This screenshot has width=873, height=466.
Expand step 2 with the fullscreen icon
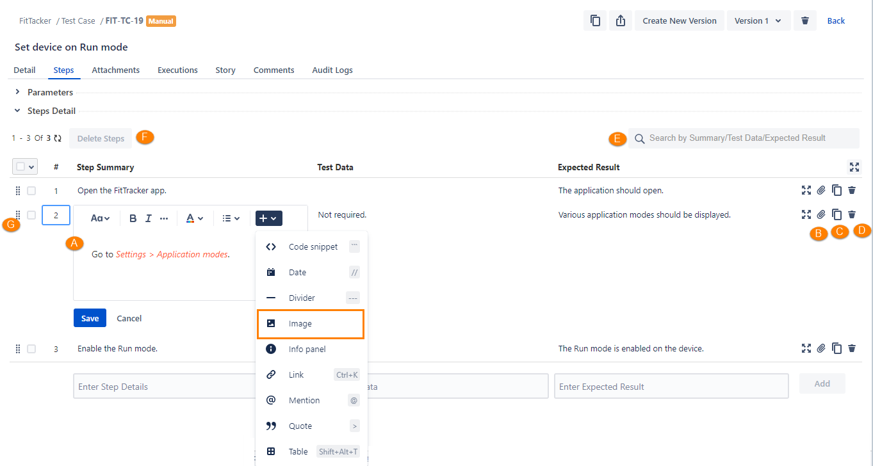pos(806,214)
